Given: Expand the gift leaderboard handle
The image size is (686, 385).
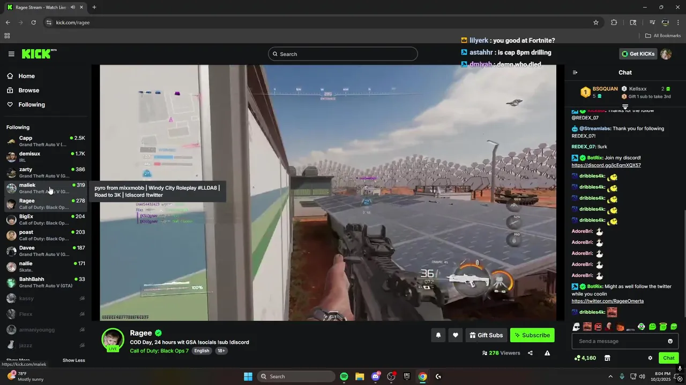Looking at the screenshot, I should [625, 107].
